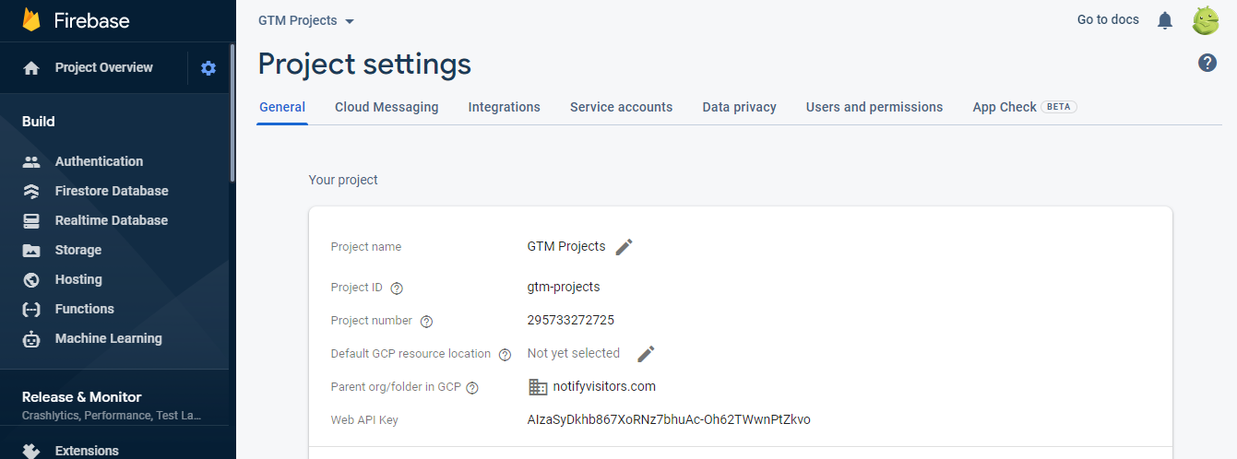Expand the Release & Monitor section

[114, 405]
